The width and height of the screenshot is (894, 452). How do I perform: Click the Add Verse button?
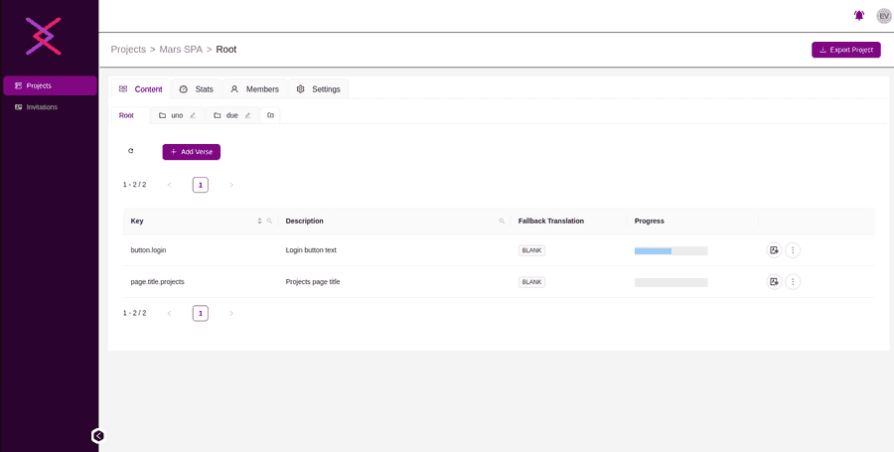[x=191, y=152]
